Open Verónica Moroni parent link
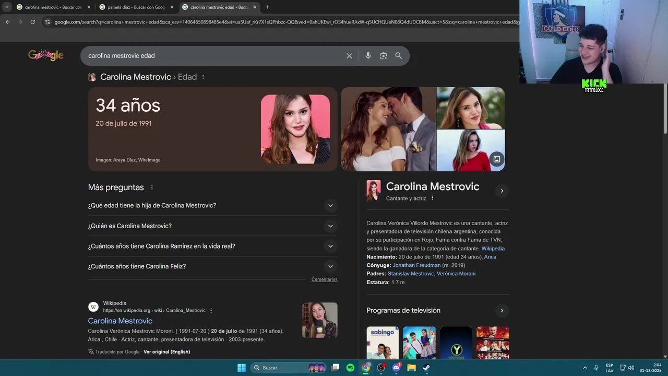Image resolution: width=668 pixels, height=376 pixels. [x=456, y=274]
